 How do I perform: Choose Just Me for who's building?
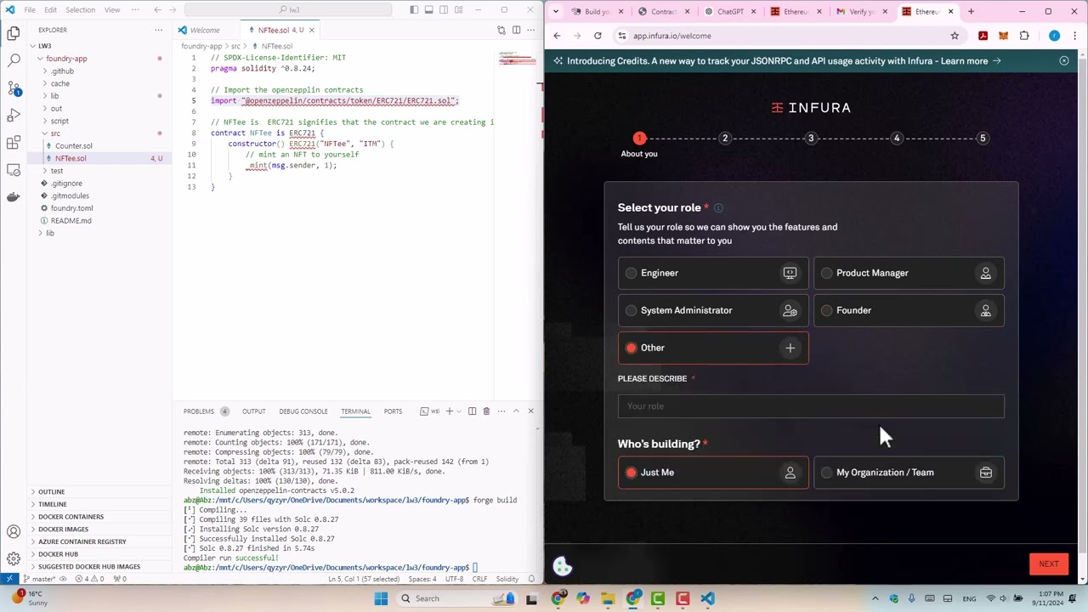713,473
